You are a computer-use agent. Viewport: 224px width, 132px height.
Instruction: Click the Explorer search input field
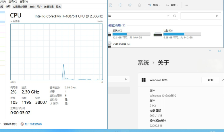pos(201,16)
